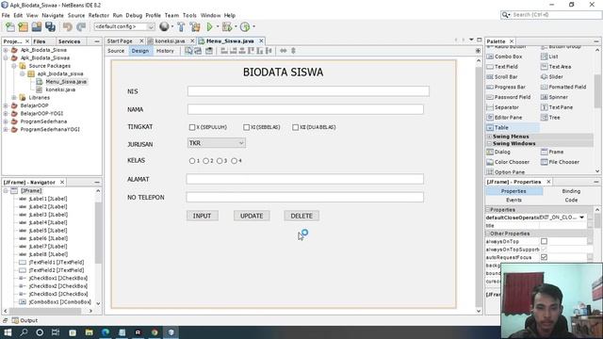The height and width of the screenshot is (339, 603).
Task: Select KELAS radio button 4
Action: [234, 161]
